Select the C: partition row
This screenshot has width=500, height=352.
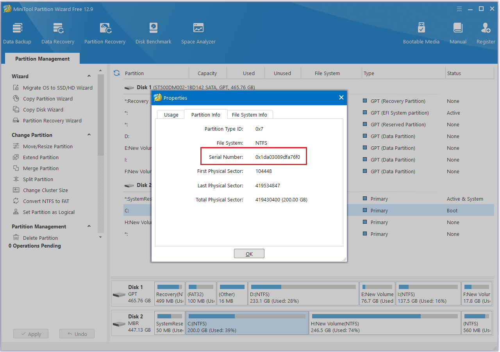309,210
